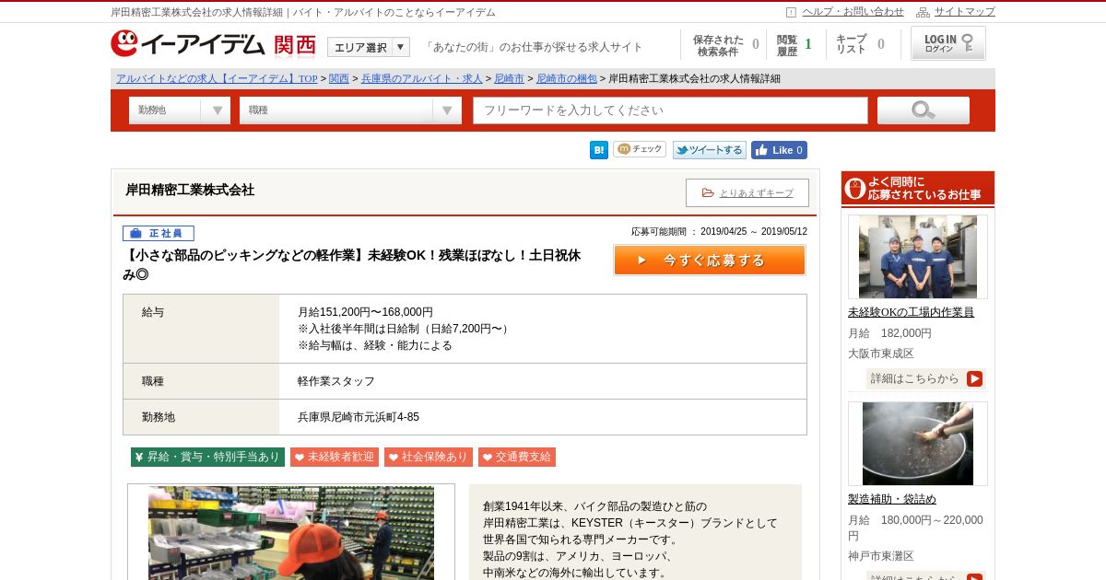Screen dimensions: 1106x580
Task: Click the Facebook Like button
Action: point(779,150)
